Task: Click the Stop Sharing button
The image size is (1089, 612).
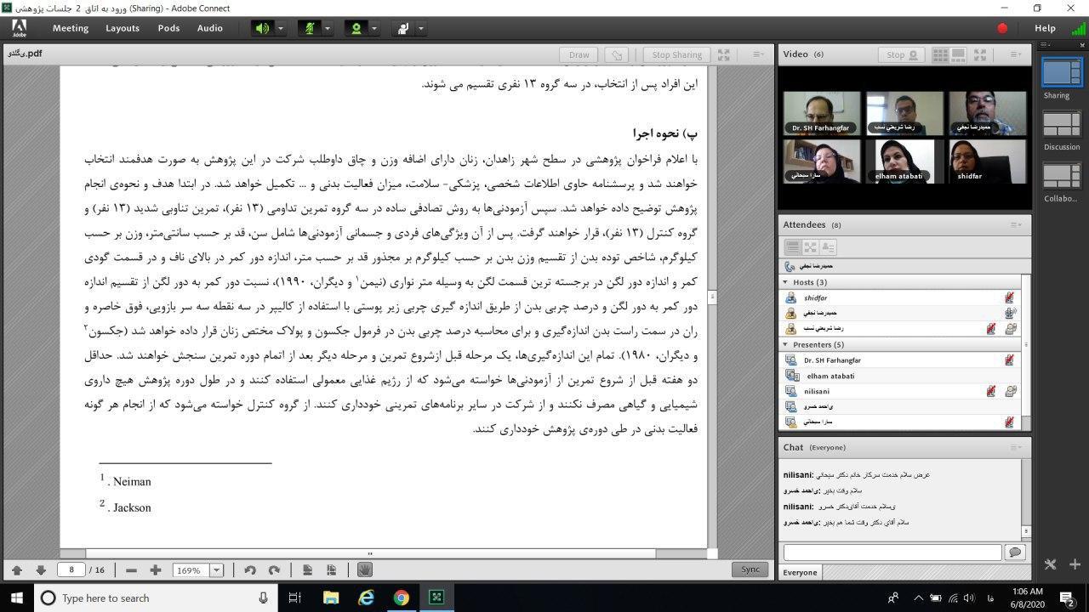Action: 676,54
